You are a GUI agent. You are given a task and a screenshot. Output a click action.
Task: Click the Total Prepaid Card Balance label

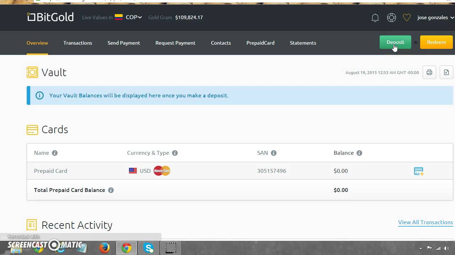click(x=70, y=190)
